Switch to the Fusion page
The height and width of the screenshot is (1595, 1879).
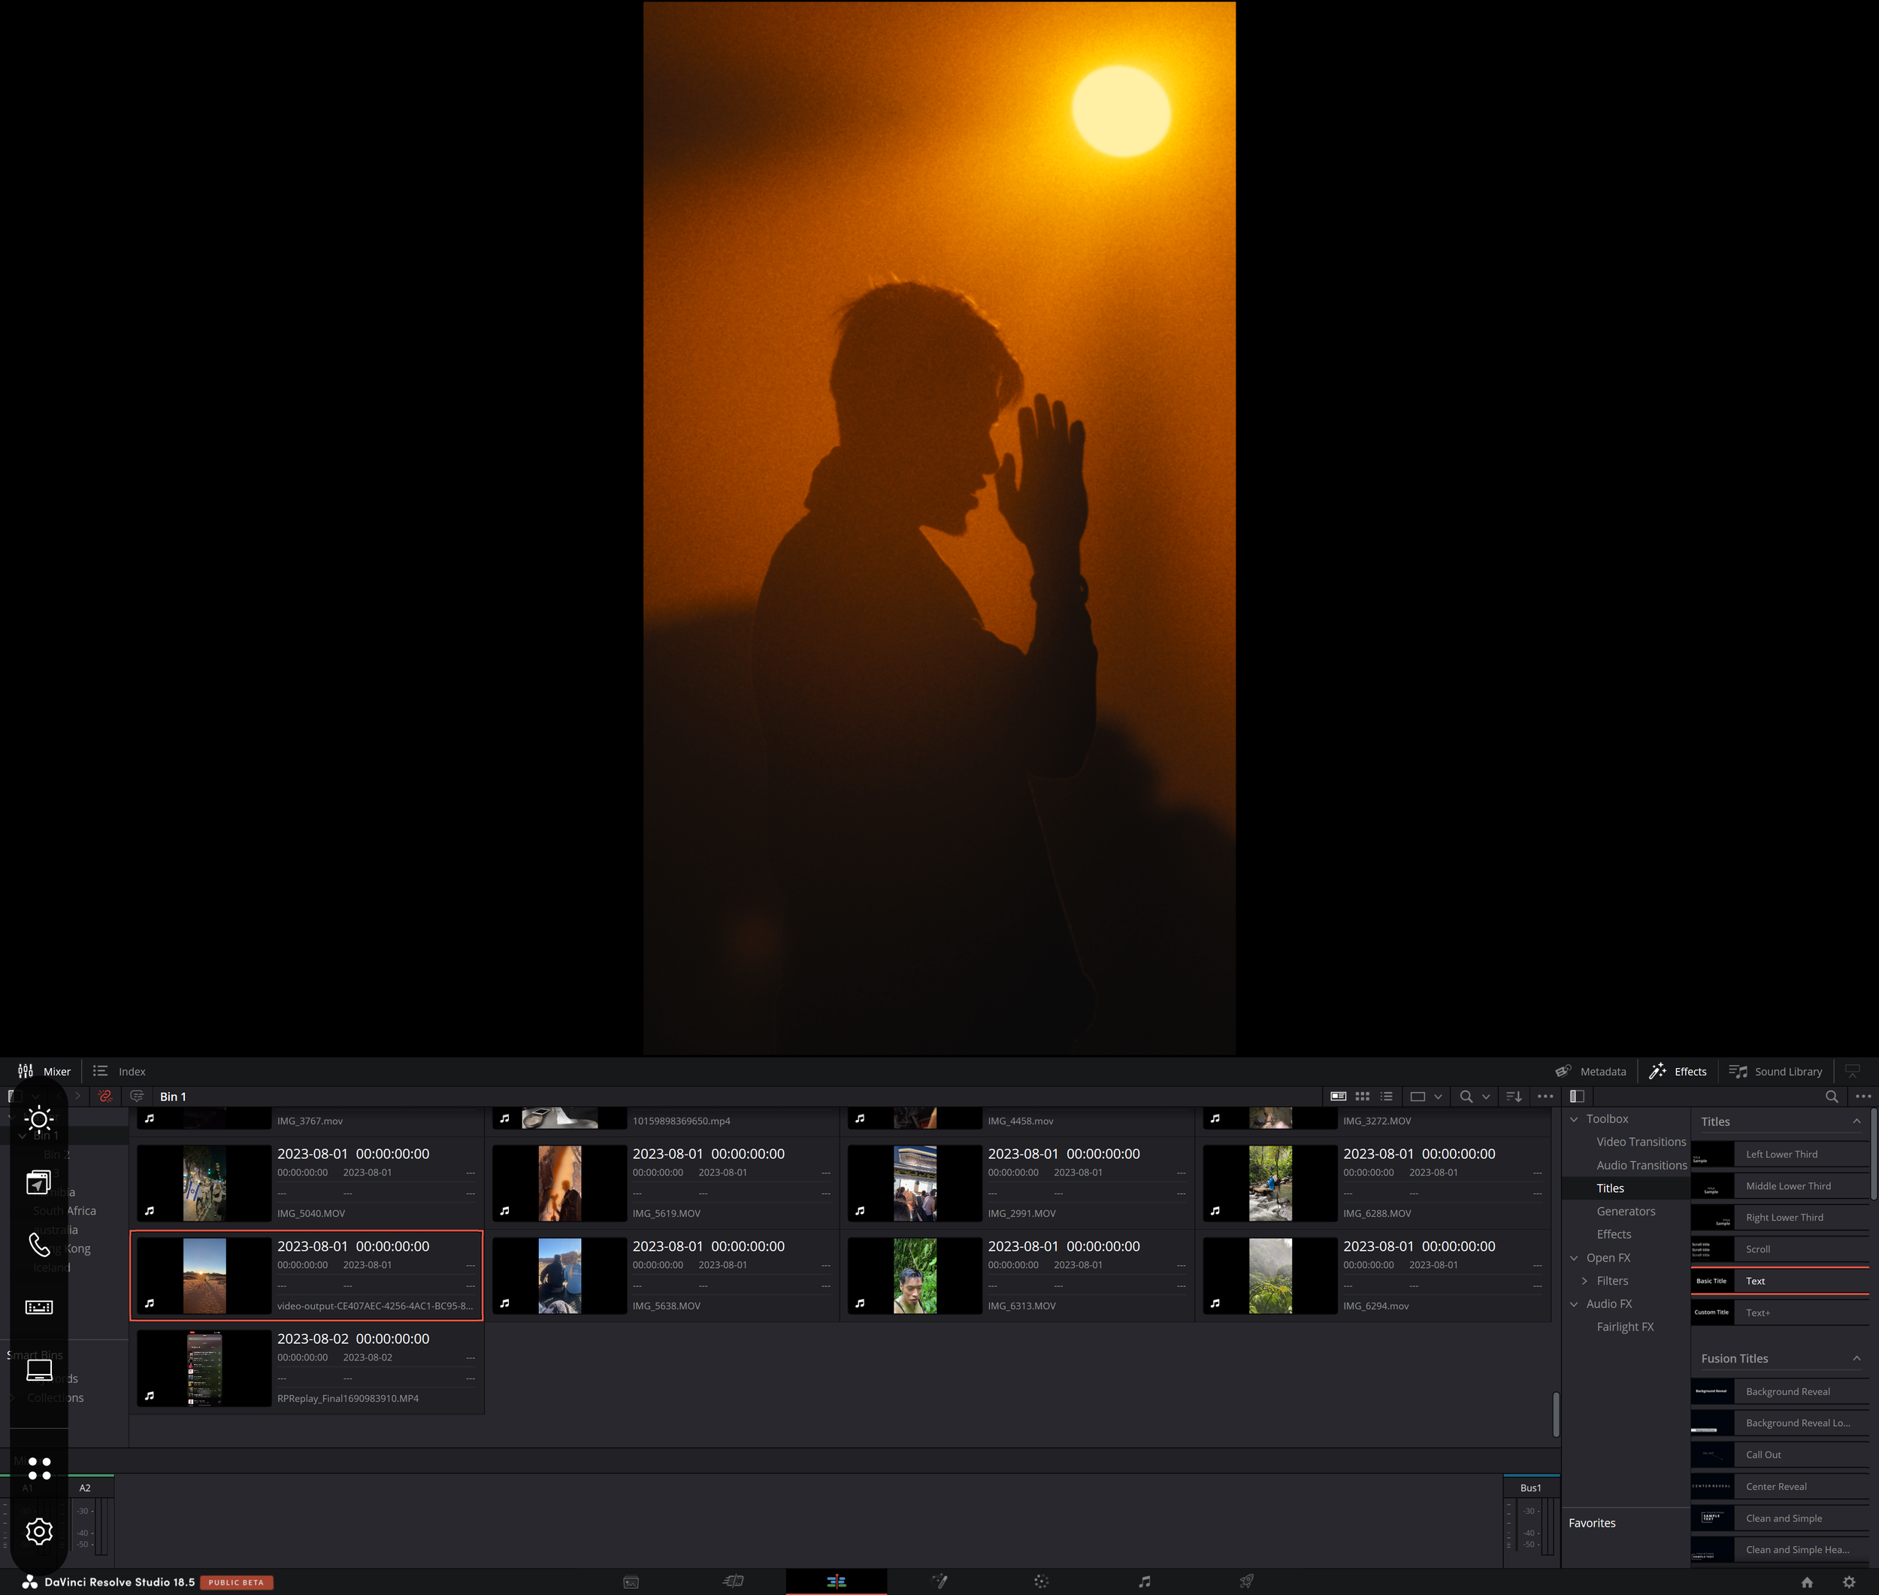pos(940,1581)
